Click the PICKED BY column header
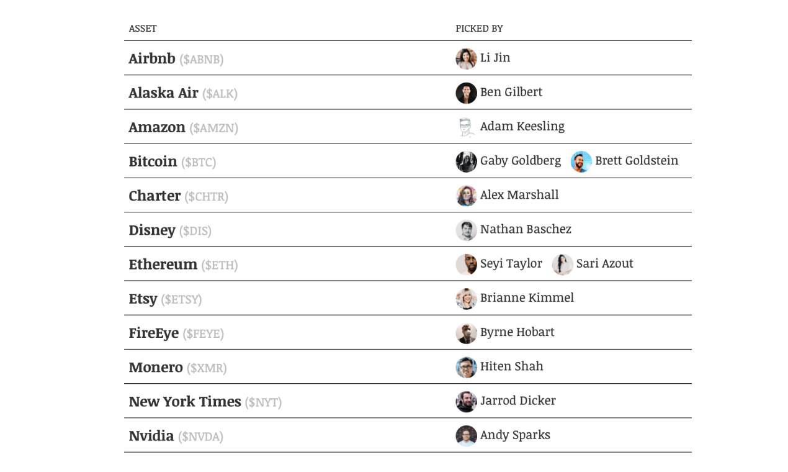This screenshot has width=788, height=472. (479, 29)
